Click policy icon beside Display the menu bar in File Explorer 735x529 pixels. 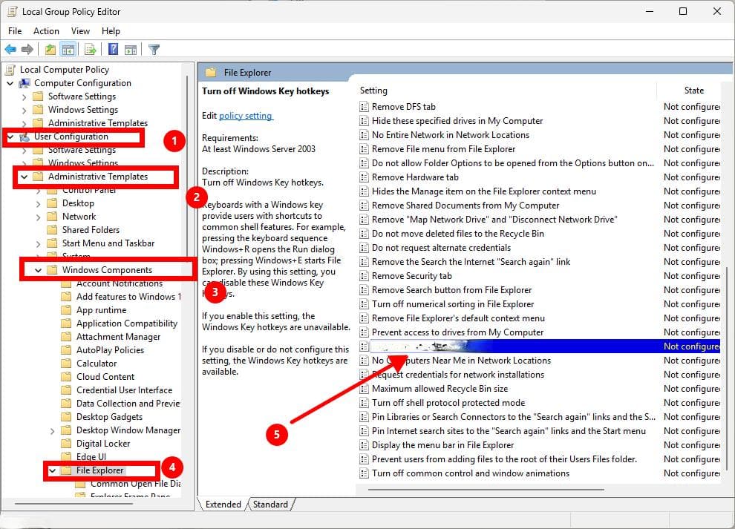click(x=364, y=445)
